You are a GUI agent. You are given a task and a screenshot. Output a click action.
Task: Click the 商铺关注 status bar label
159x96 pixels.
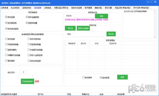(86, 94)
